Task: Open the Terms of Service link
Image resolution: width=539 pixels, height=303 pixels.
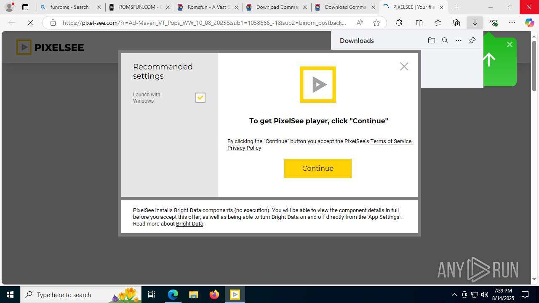Action: point(391,141)
